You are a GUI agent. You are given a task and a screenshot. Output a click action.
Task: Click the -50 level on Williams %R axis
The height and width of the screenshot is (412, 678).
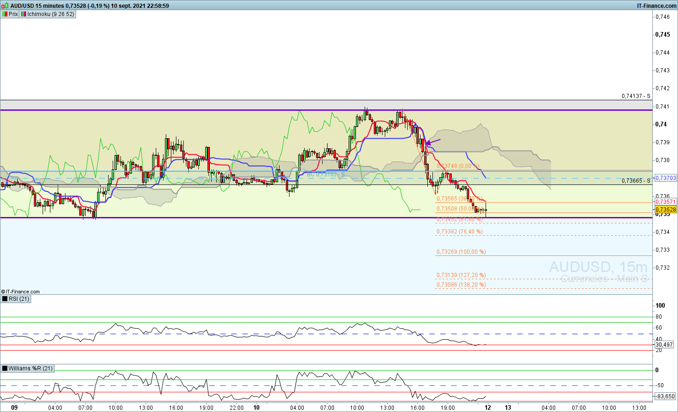660,385
